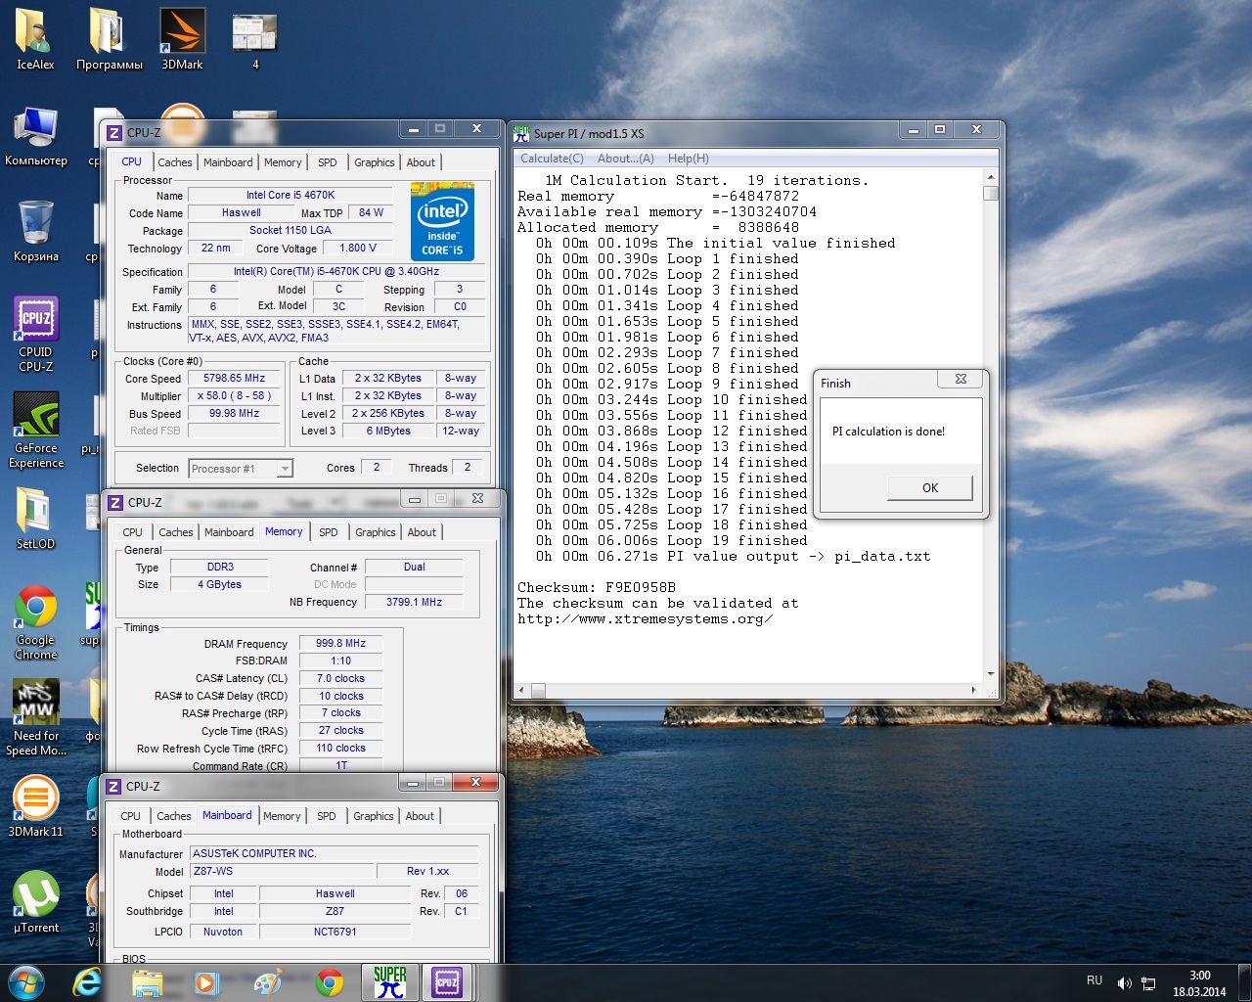
Task: Open the Корзина recycle bin
Action: point(36,231)
